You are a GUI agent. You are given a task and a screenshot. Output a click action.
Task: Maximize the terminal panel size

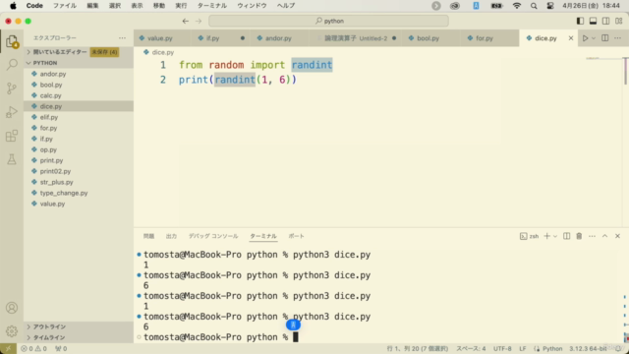[x=605, y=236]
